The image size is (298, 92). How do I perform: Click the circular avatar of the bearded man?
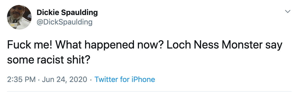[19, 17]
